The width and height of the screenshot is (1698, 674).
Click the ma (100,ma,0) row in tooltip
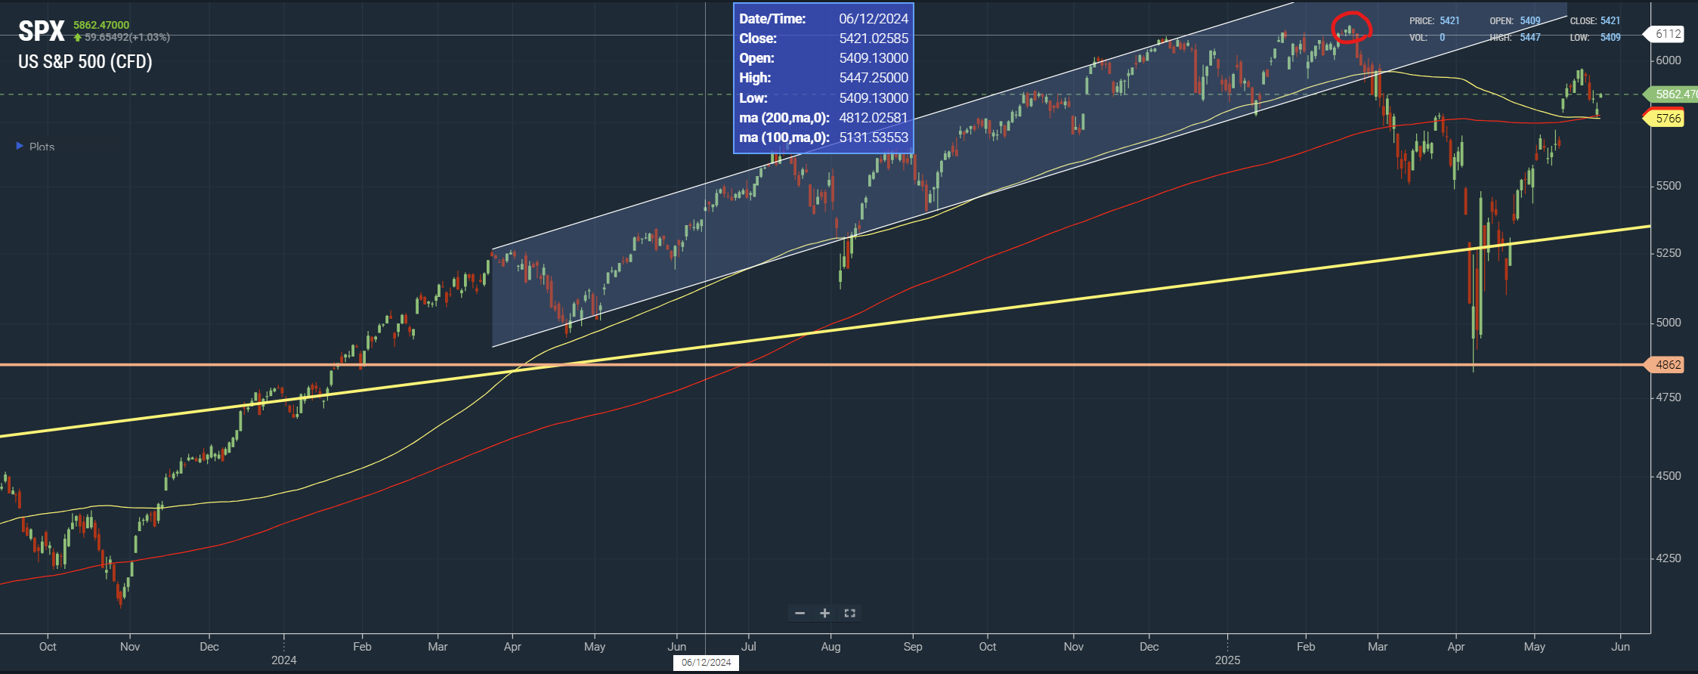[x=824, y=138]
